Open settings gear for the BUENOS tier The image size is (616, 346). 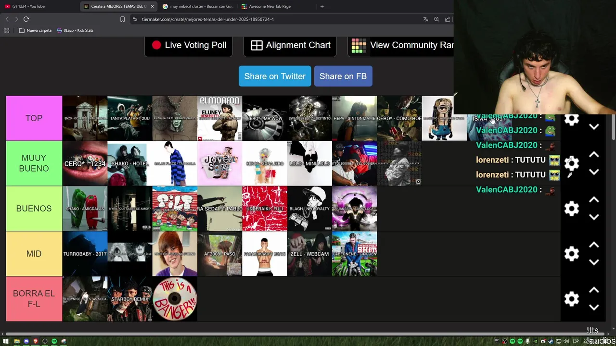571,209
